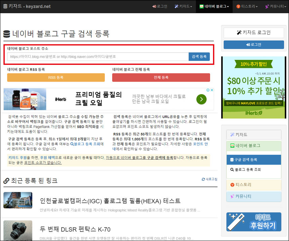Open the iHerb 10% 추가 할인 sidebar ad

coord(254,87)
